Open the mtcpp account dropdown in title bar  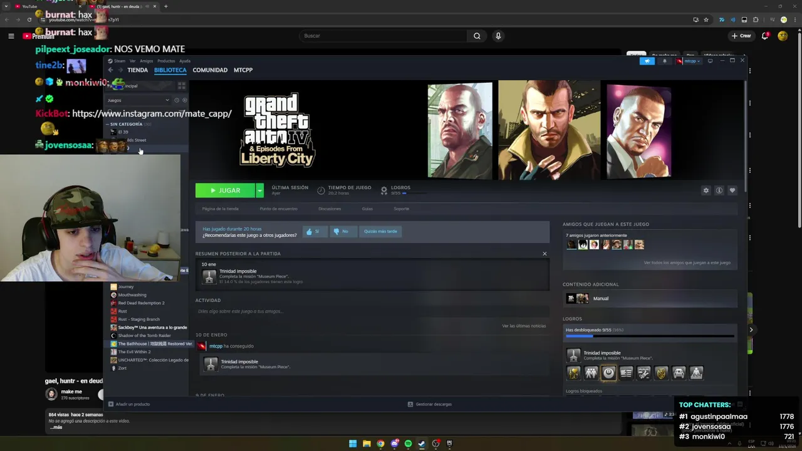689,61
